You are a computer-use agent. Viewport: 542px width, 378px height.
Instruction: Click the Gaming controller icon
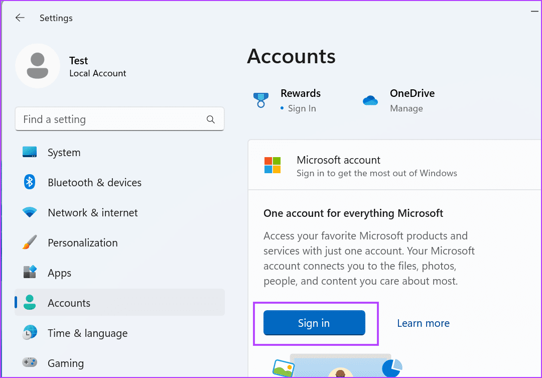30,362
